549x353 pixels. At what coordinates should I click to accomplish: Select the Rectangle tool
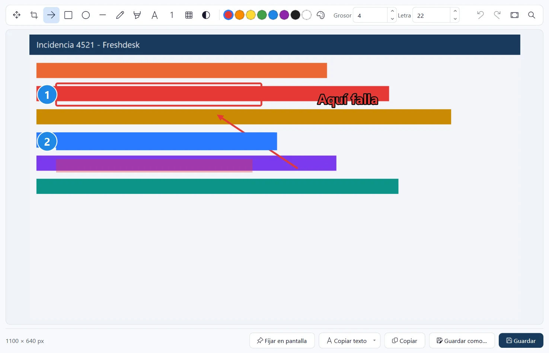click(68, 15)
